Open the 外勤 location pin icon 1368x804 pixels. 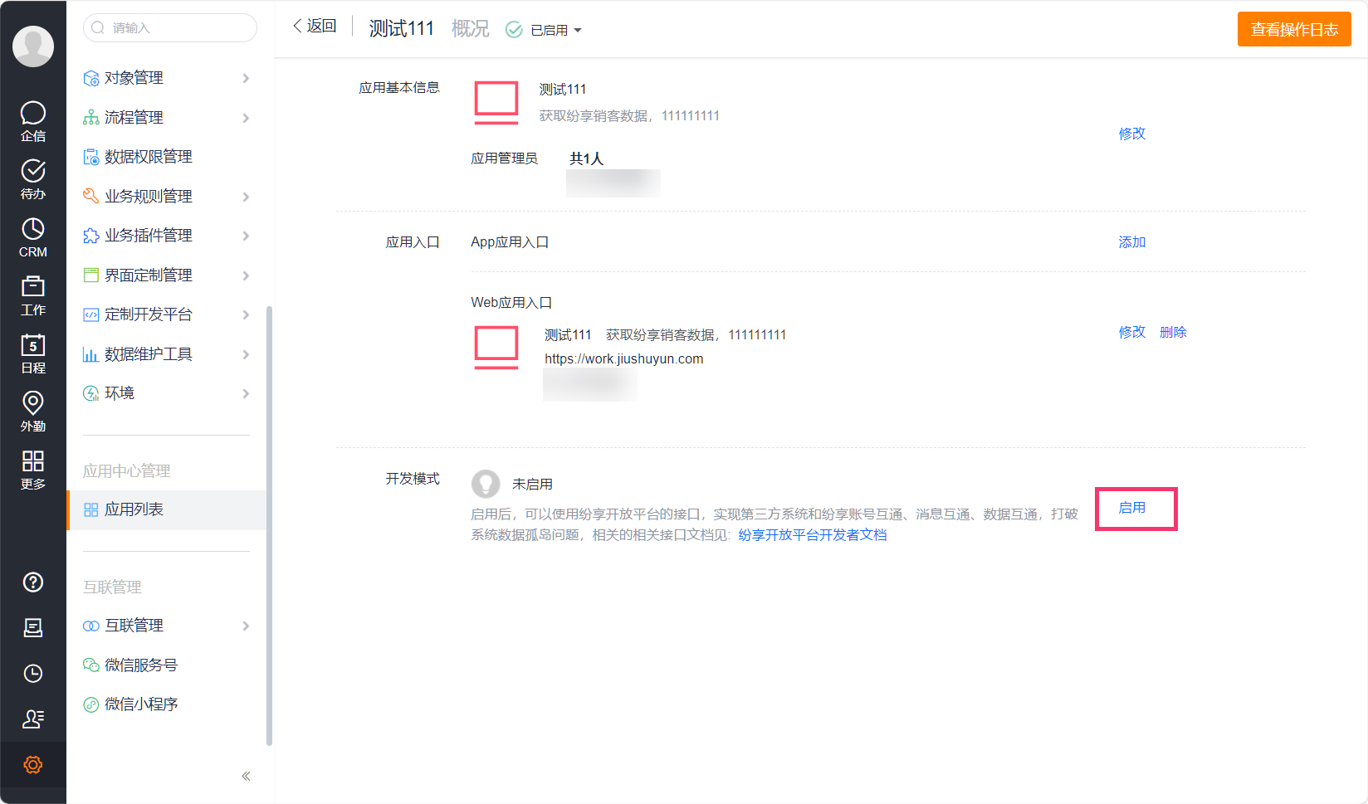pos(32,412)
